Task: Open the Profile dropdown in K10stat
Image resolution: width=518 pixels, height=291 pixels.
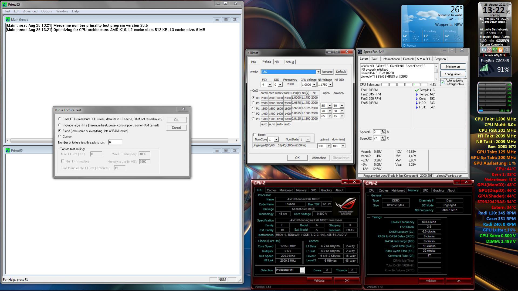Action: (x=319, y=72)
